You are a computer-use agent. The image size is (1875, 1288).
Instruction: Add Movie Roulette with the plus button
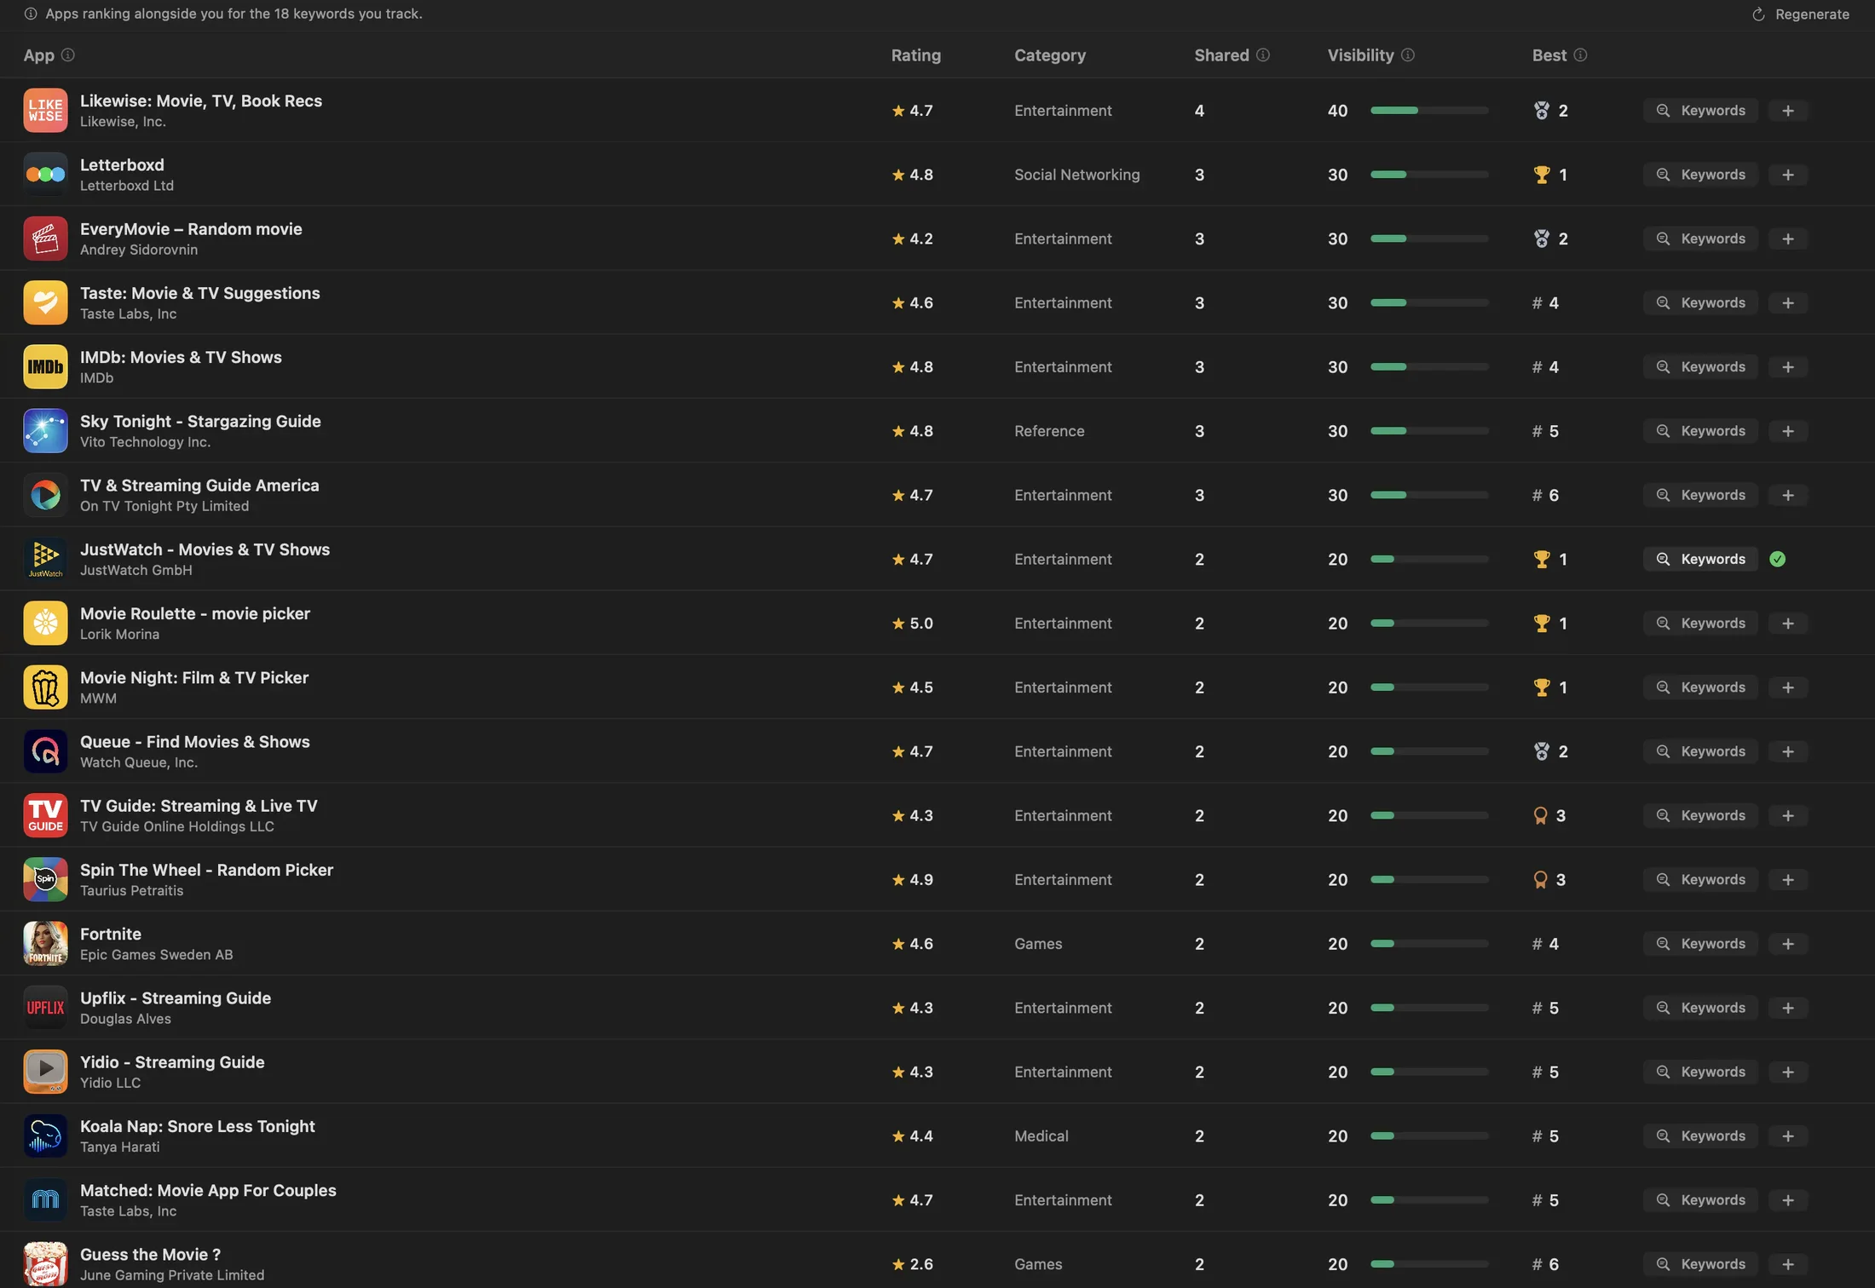point(1788,624)
